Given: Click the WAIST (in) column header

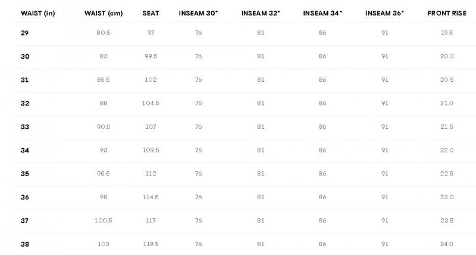Looking at the screenshot, I should click(37, 13).
